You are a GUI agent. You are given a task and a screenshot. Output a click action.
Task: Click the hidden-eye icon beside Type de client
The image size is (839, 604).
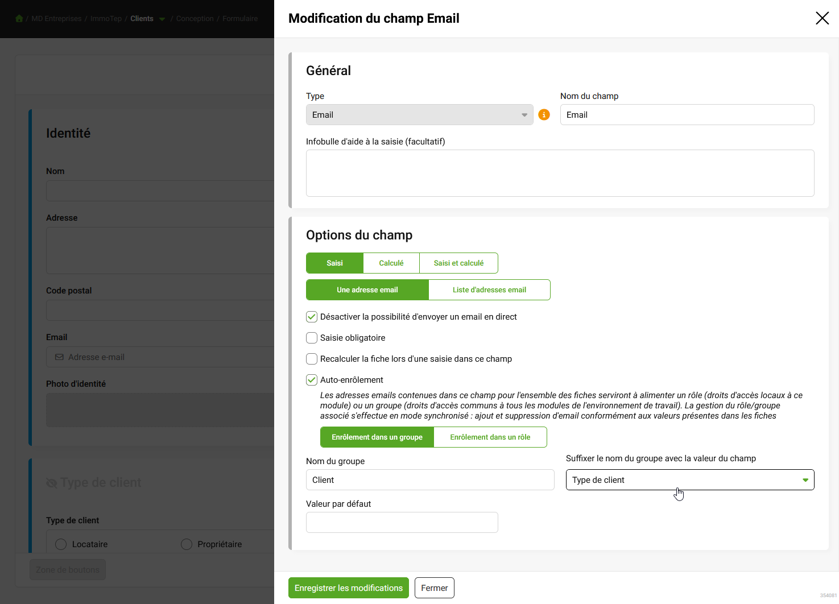[x=52, y=483]
